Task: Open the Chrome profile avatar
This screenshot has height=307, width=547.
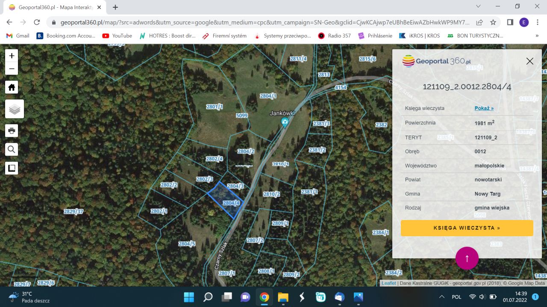Action: [524, 22]
